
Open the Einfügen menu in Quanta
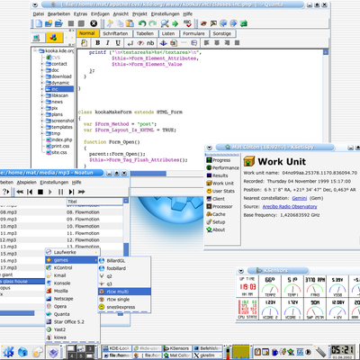pyautogui.click(x=100, y=13)
